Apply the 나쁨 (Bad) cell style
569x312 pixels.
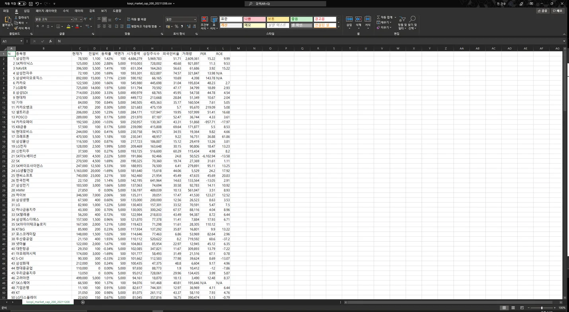[x=254, y=19]
